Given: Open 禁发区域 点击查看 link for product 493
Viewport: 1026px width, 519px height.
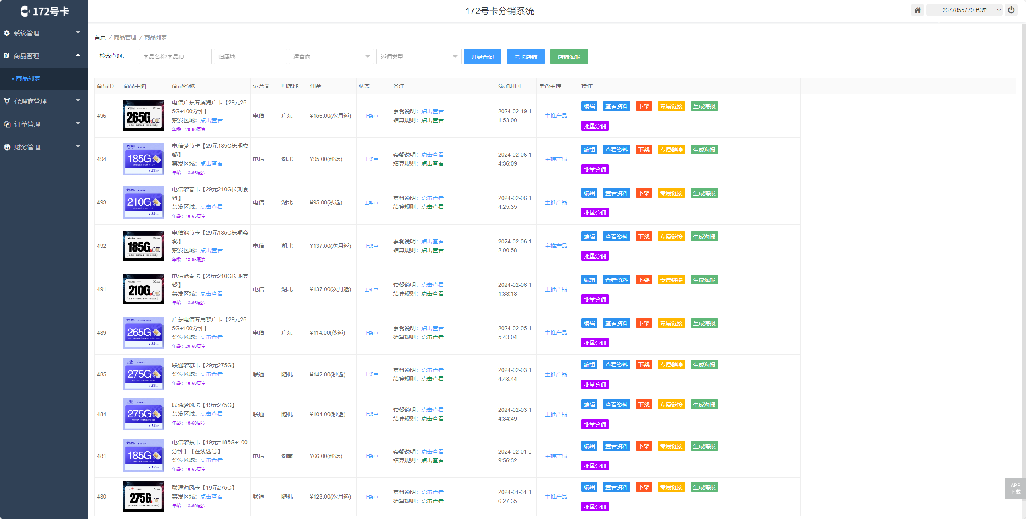Looking at the screenshot, I should 211,207.
